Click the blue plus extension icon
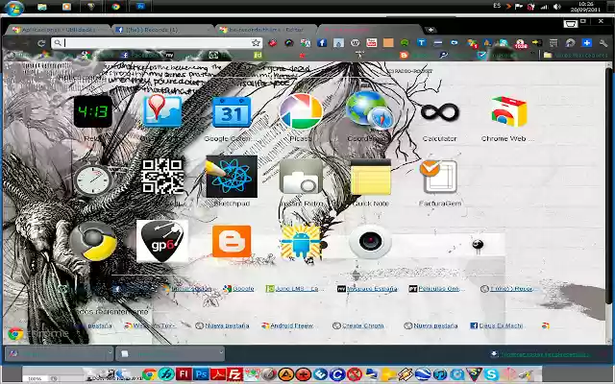The width and height of the screenshot is (615, 384). click(587, 42)
